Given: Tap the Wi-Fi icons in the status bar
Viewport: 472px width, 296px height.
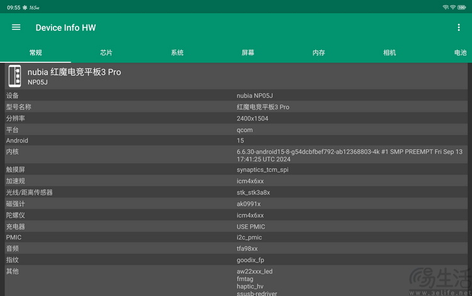Looking at the screenshot, I should pos(449,7).
